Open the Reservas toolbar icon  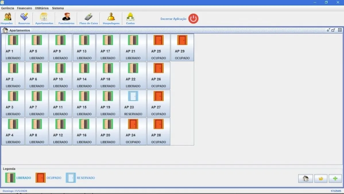pos(24,19)
